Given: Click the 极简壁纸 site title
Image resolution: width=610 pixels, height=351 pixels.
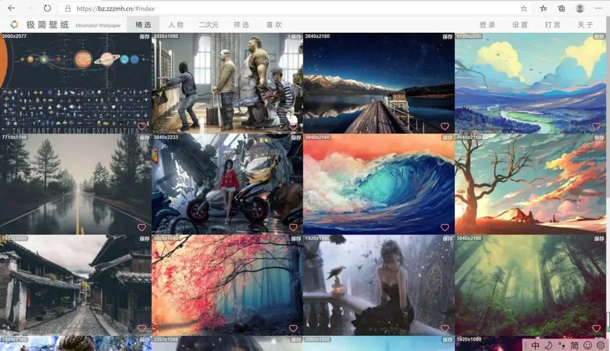Looking at the screenshot, I should tap(47, 24).
